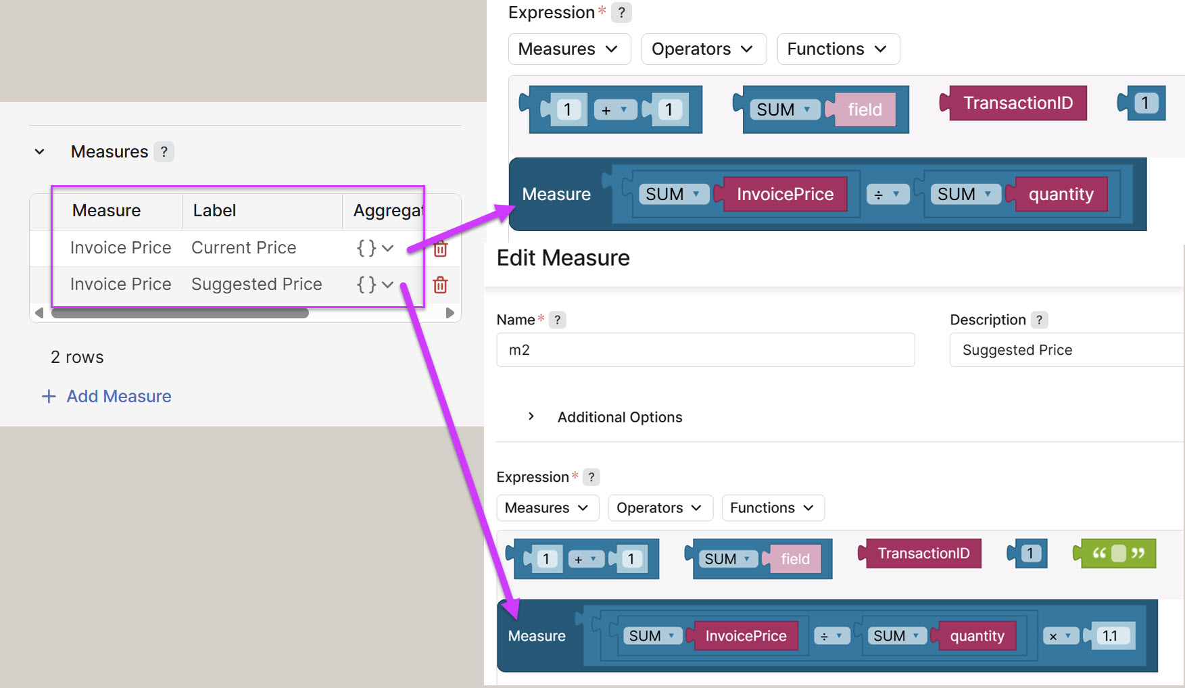This screenshot has width=1185, height=688.
Task: Collapse the Measures section chevron
Action: coord(40,152)
